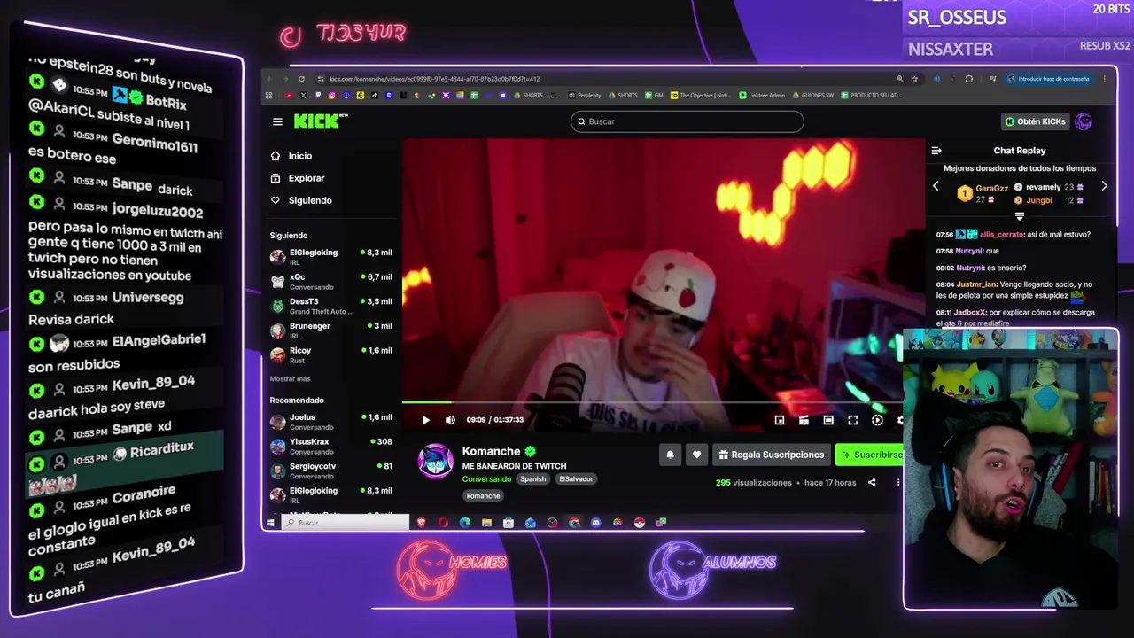Toggle picture-in-picture overlay icon

[x=779, y=420]
